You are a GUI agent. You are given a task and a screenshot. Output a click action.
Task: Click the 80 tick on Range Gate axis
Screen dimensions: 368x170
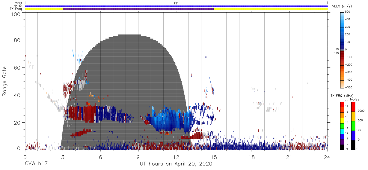(17, 40)
